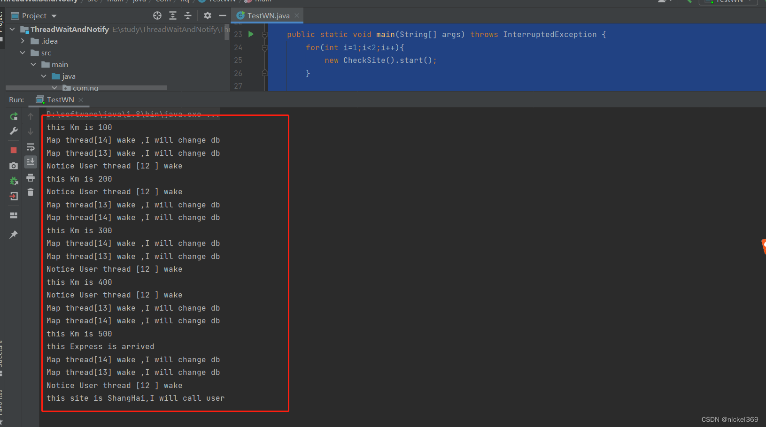Collapse all in Project panel
The image size is (766, 427).
(188, 15)
